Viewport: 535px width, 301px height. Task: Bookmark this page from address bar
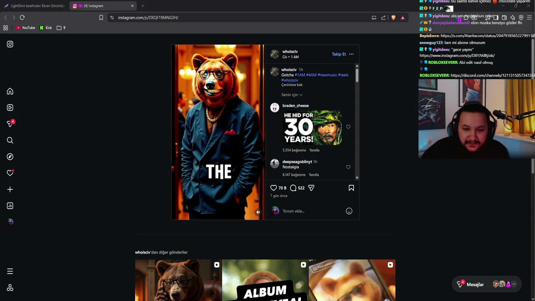[x=101, y=18]
